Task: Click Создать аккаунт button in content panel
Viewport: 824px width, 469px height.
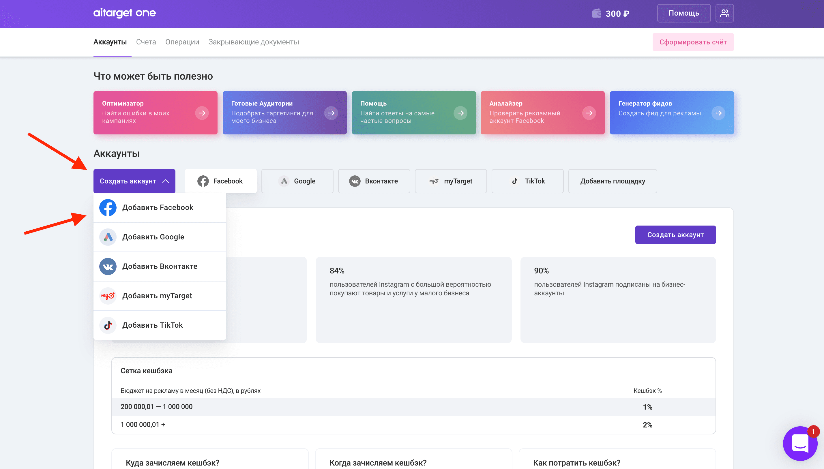Action: coord(675,234)
